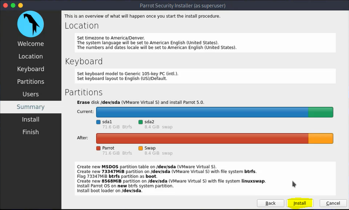Click the 'After:' label
The image size is (349, 210).
(83, 138)
